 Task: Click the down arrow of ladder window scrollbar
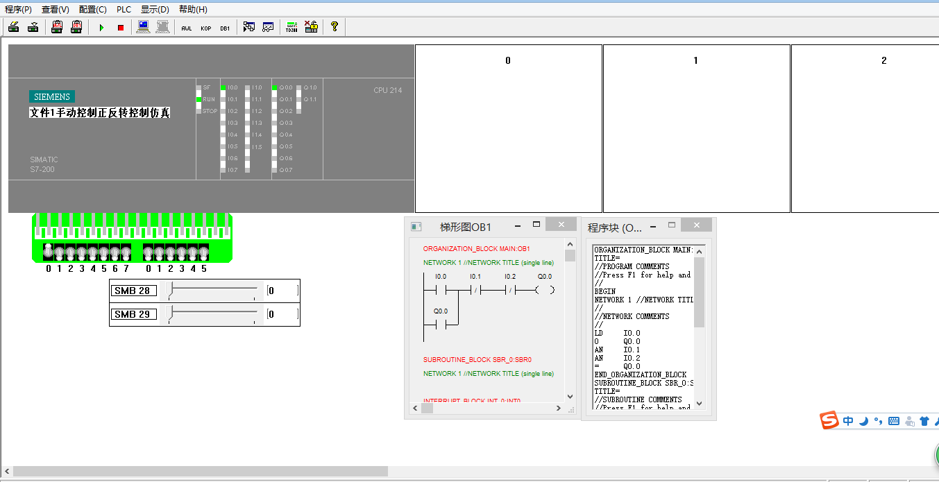[570, 397]
